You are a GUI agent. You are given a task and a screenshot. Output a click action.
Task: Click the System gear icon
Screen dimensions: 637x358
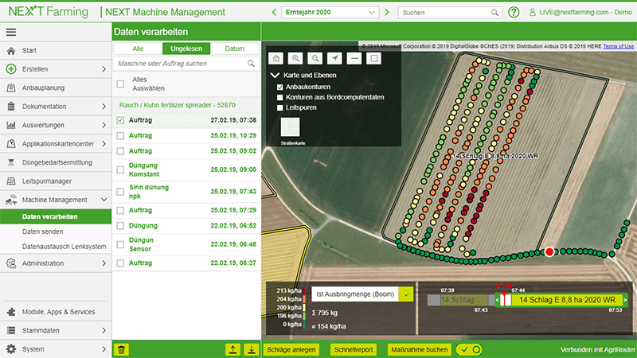[x=11, y=349]
